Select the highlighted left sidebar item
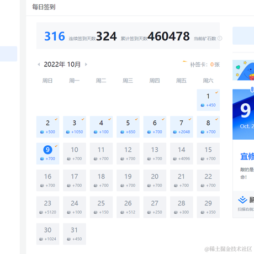 tap(8, 54)
